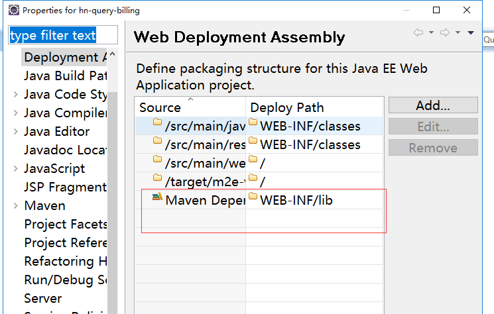Screen dimensions: 494x314
Task: Click the back navigation arrow icon
Action: (x=418, y=32)
